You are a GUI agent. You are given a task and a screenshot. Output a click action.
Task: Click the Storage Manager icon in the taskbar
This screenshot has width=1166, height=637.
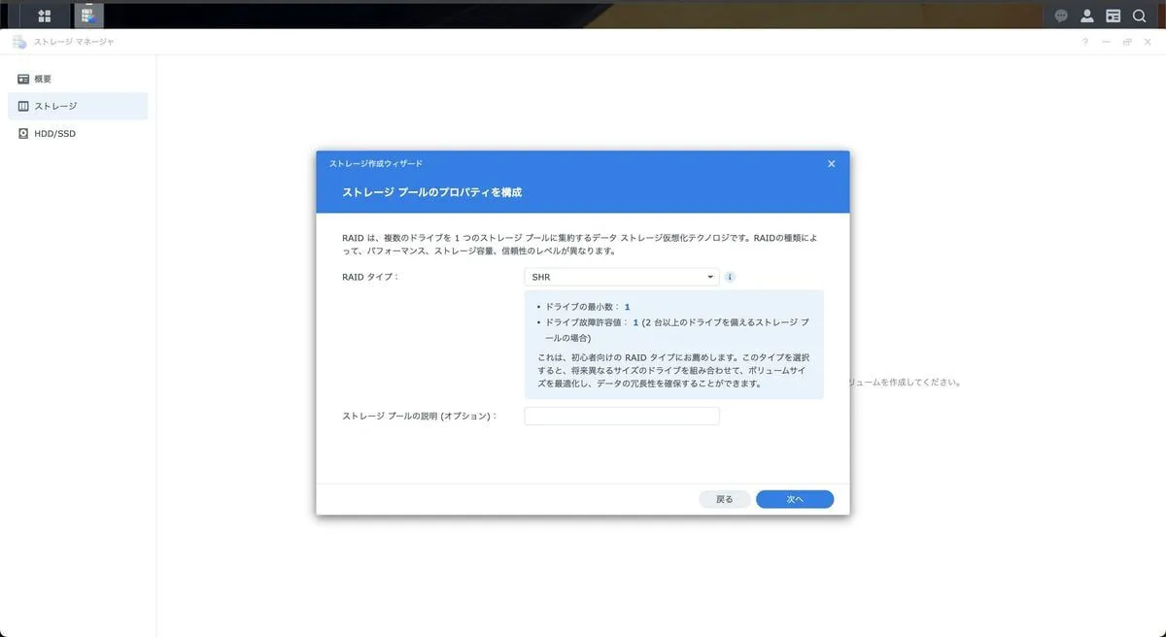coord(88,16)
